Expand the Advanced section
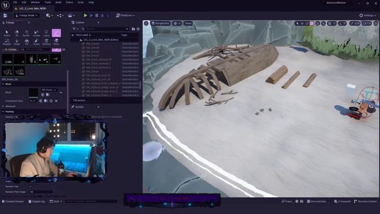 click(x=3, y=106)
